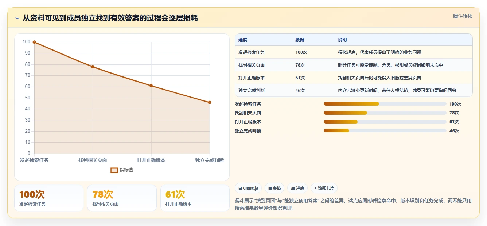Image resolution: width=487 pixels, height=226 pixels.
Task: Click the 维度 column header
Action: [x=243, y=40]
